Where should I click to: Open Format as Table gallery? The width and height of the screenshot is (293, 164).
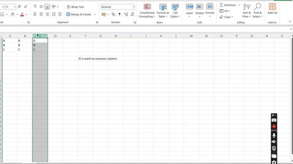click(163, 11)
